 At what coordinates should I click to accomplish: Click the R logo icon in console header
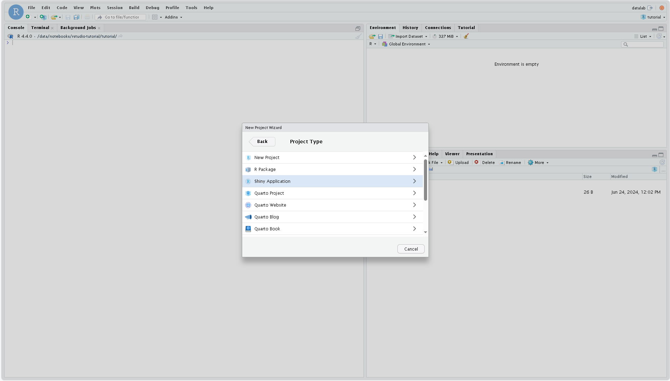[x=10, y=36]
